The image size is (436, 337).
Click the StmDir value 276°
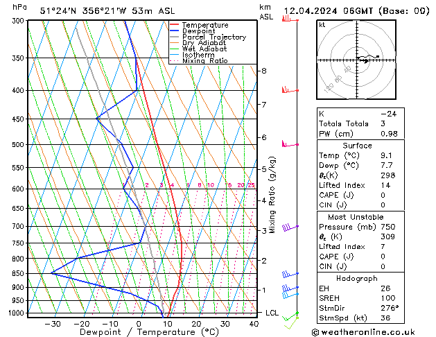point(390,309)
